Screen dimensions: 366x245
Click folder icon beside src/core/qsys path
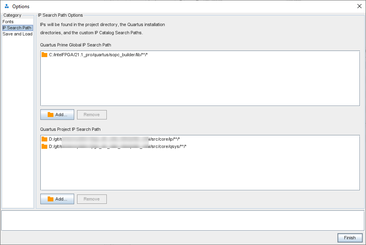[44, 146]
